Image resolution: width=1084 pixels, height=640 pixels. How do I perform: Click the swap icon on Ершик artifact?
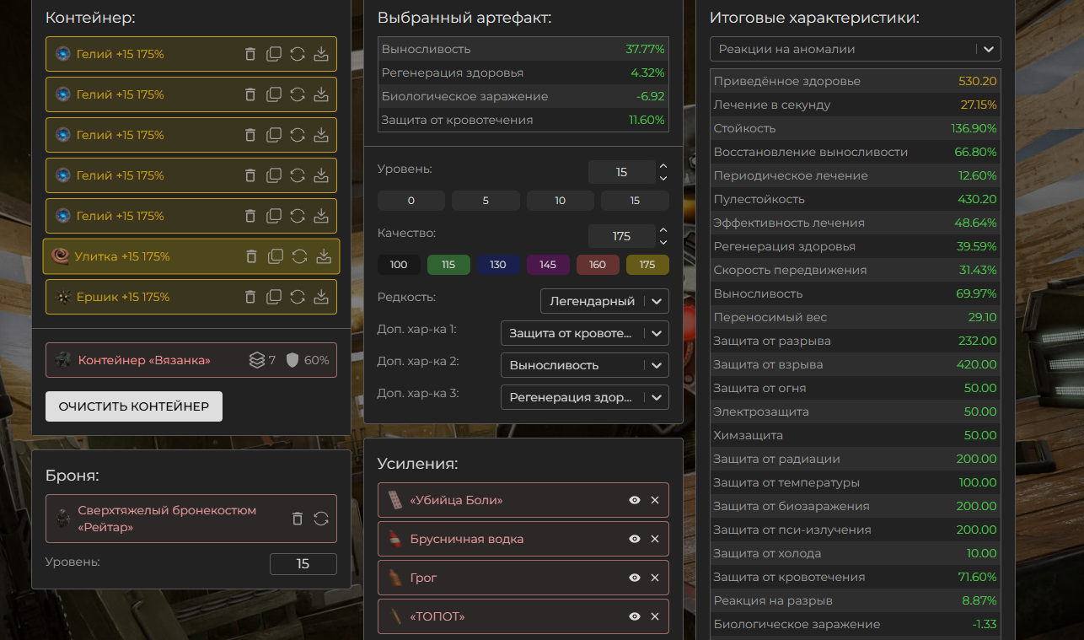(298, 297)
